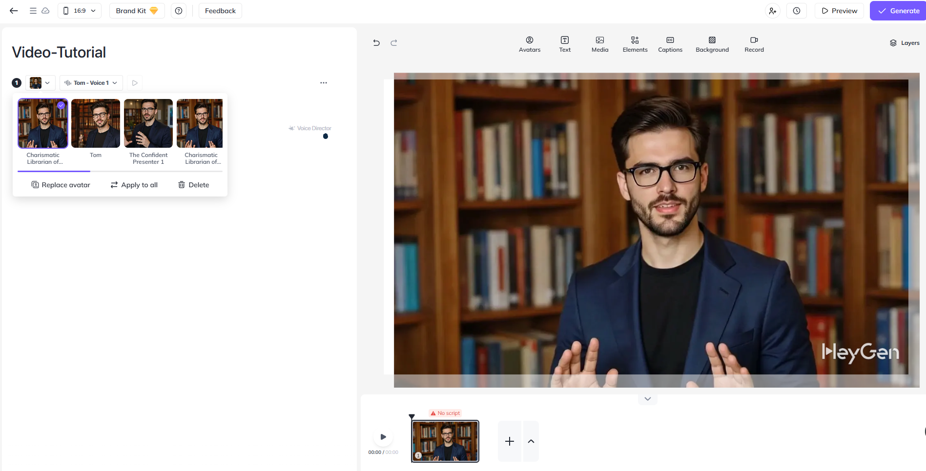Open the Media library
926x471 pixels.
coord(599,44)
